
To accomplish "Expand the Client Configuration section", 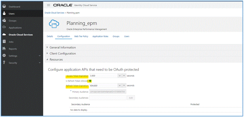I will 47,53.
